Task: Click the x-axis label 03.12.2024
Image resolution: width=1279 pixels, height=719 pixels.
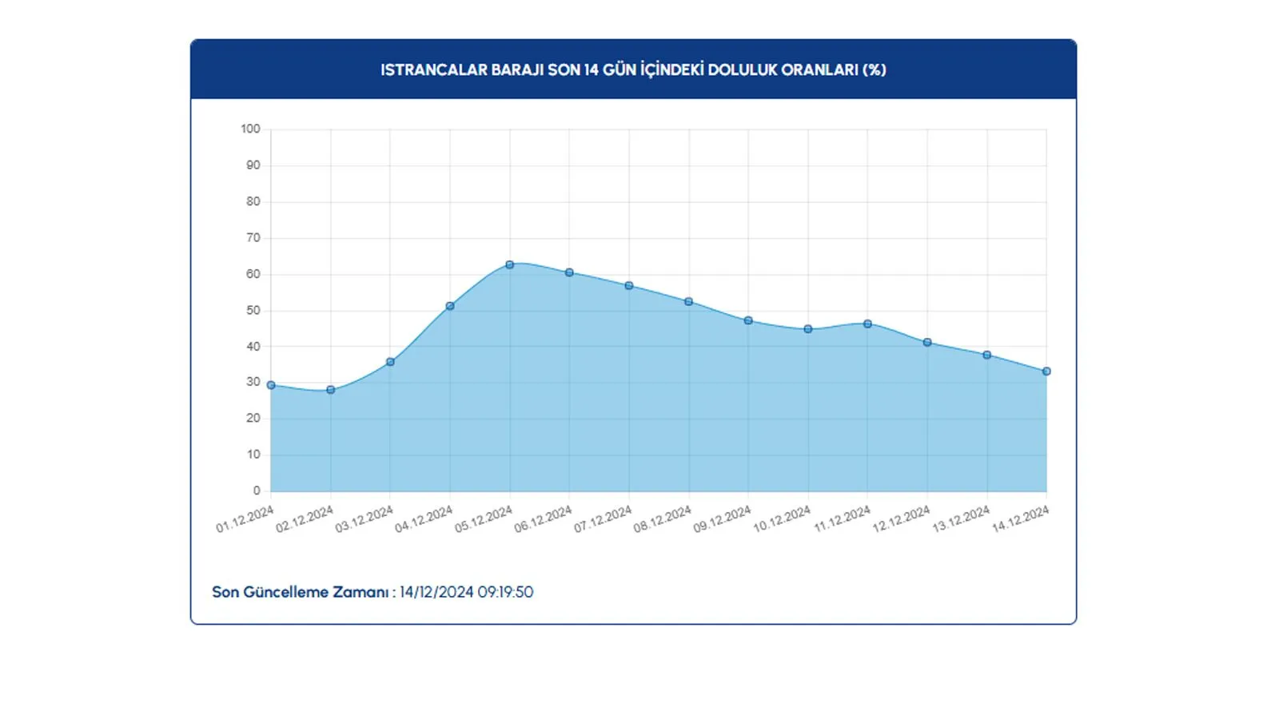Action: click(x=364, y=519)
